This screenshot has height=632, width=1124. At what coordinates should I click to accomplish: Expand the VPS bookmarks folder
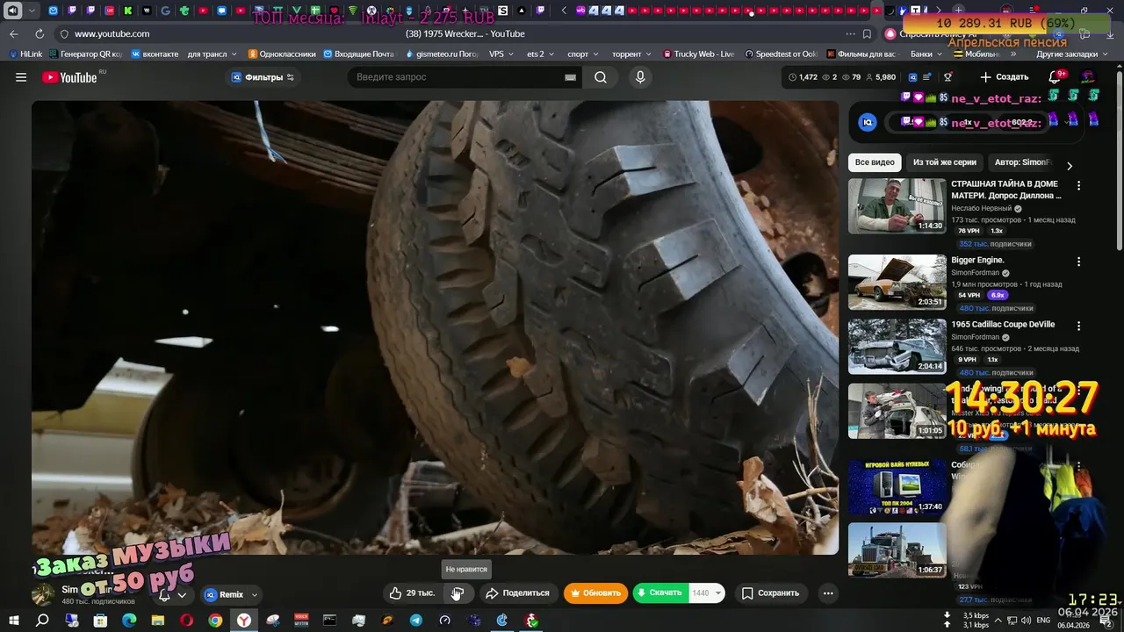501,54
